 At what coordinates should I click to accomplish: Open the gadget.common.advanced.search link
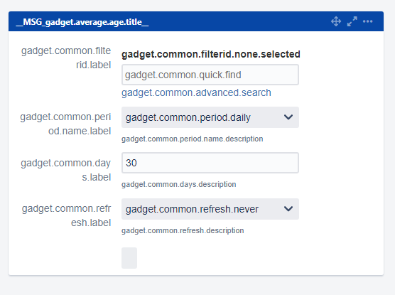pyautogui.click(x=196, y=93)
